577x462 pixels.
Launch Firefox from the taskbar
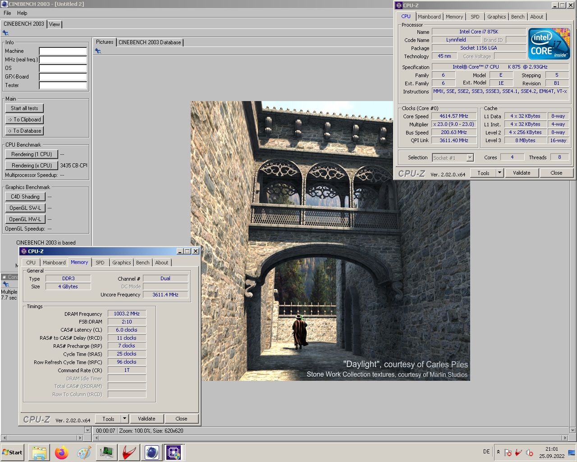[x=62, y=453]
